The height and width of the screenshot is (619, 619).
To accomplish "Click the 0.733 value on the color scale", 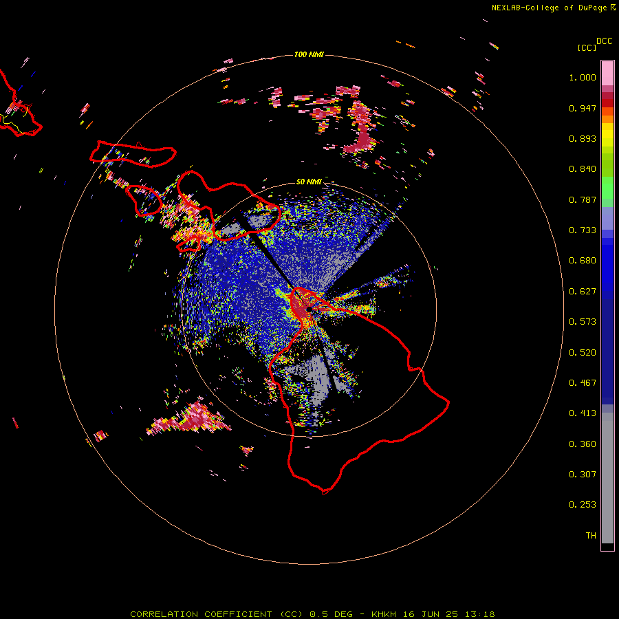I will [583, 230].
